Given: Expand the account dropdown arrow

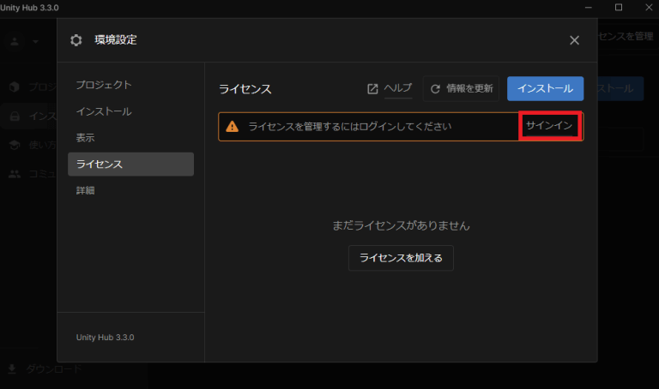Looking at the screenshot, I should 36,41.
